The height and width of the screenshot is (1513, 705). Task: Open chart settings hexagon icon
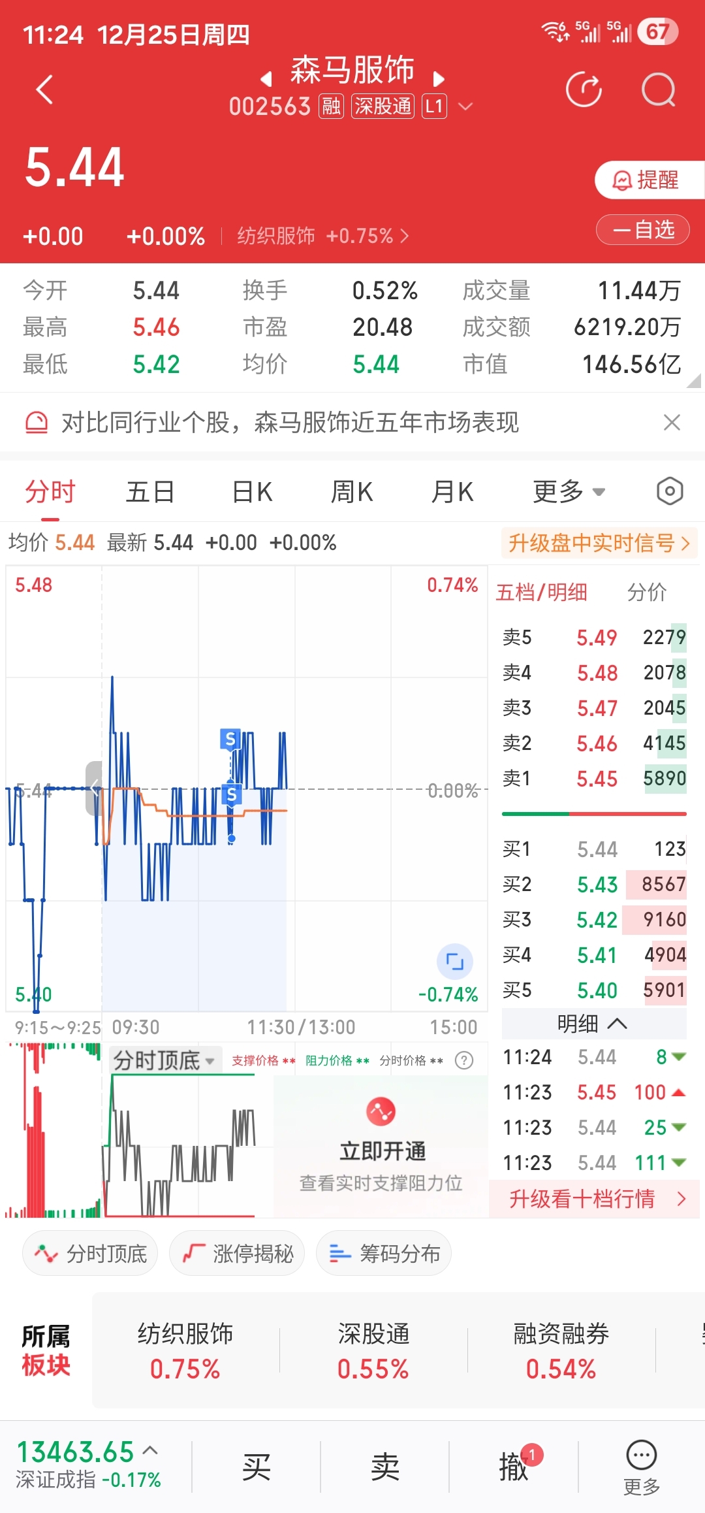tap(670, 491)
